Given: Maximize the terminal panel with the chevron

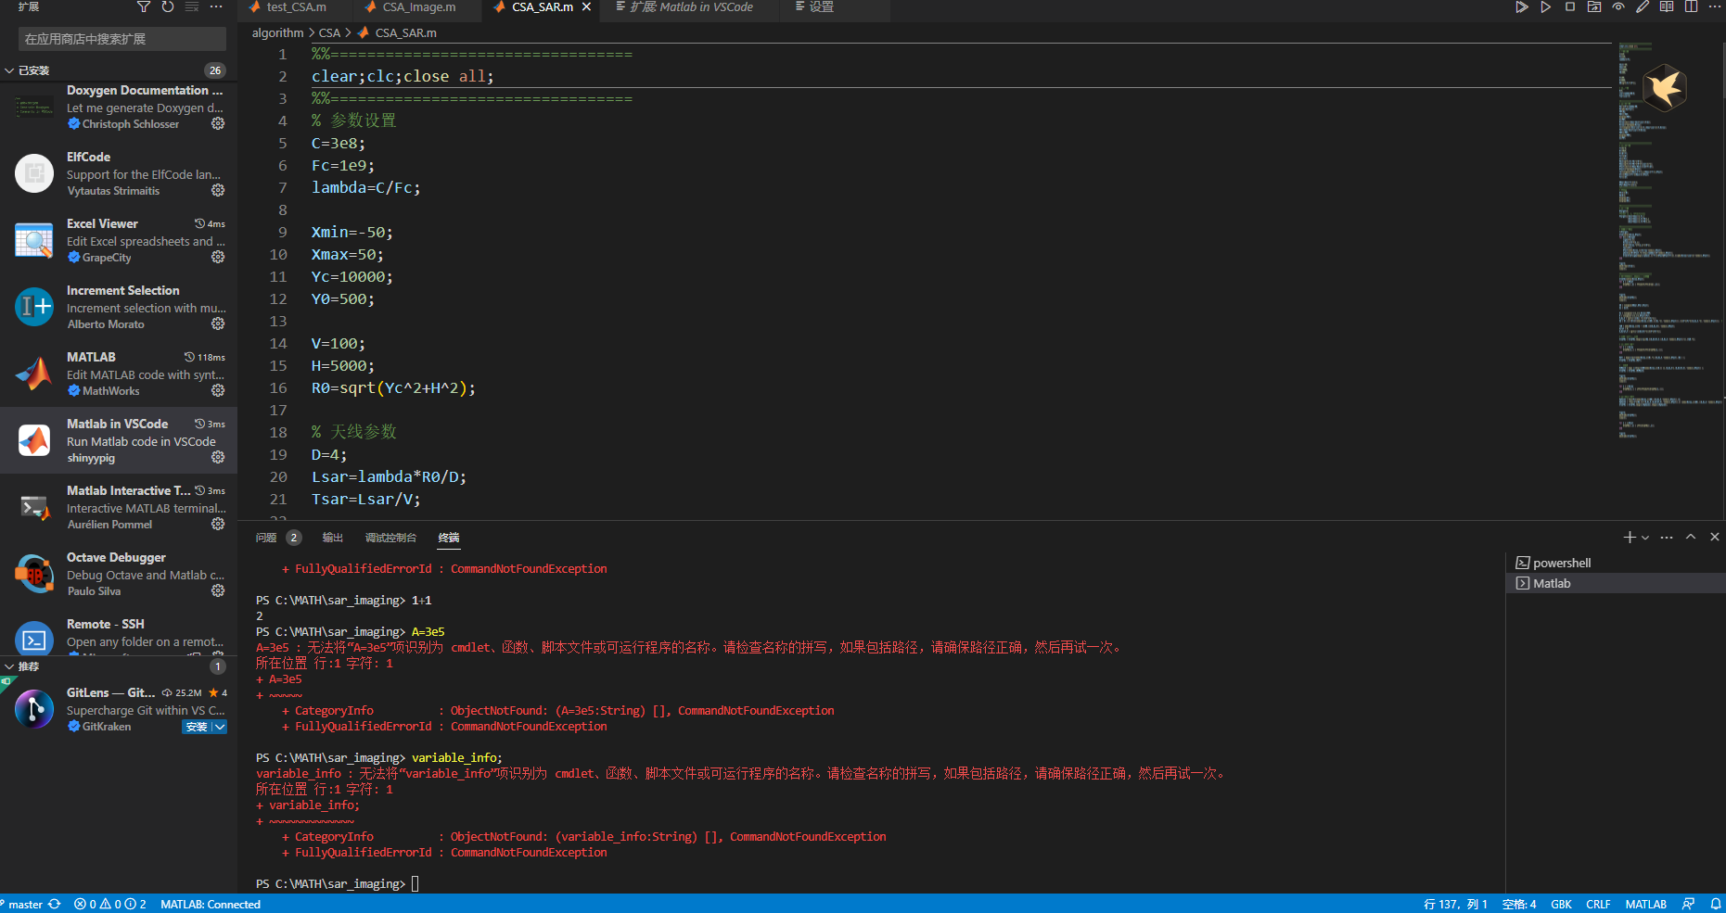Looking at the screenshot, I should click(x=1690, y=537).
